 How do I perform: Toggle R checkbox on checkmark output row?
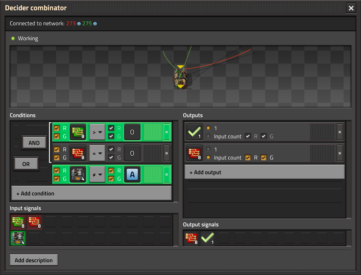tap(248, 136)
